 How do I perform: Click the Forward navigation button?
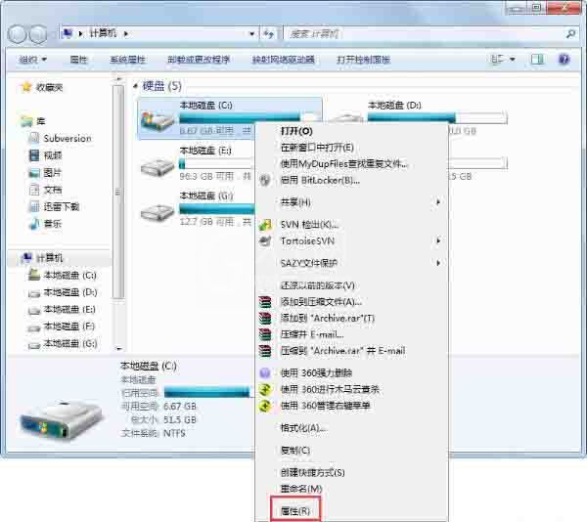click(38, 34)
